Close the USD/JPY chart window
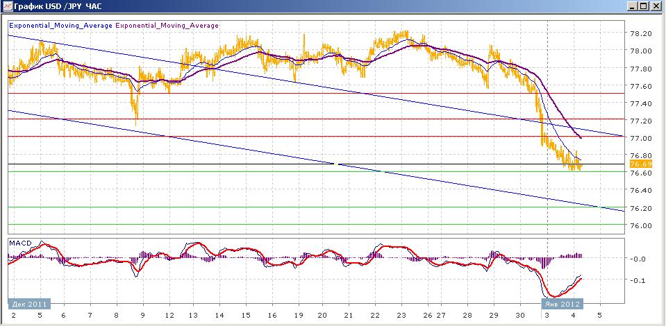 click(656, 6)
